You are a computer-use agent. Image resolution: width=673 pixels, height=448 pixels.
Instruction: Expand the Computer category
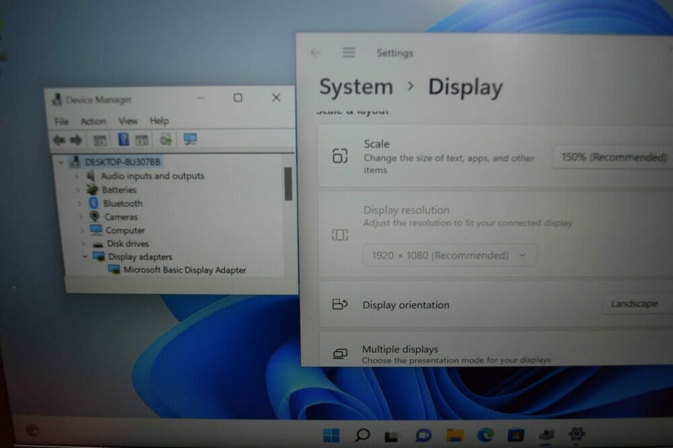coord(82,230)
